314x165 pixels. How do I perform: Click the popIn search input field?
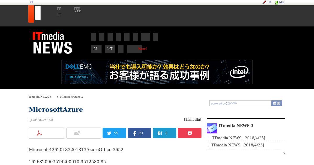coord(240,103)
